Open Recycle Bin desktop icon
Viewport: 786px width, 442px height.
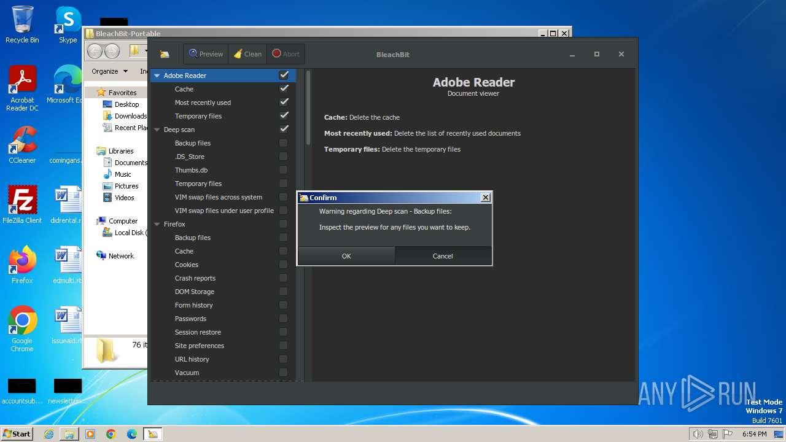coord(22,25)
